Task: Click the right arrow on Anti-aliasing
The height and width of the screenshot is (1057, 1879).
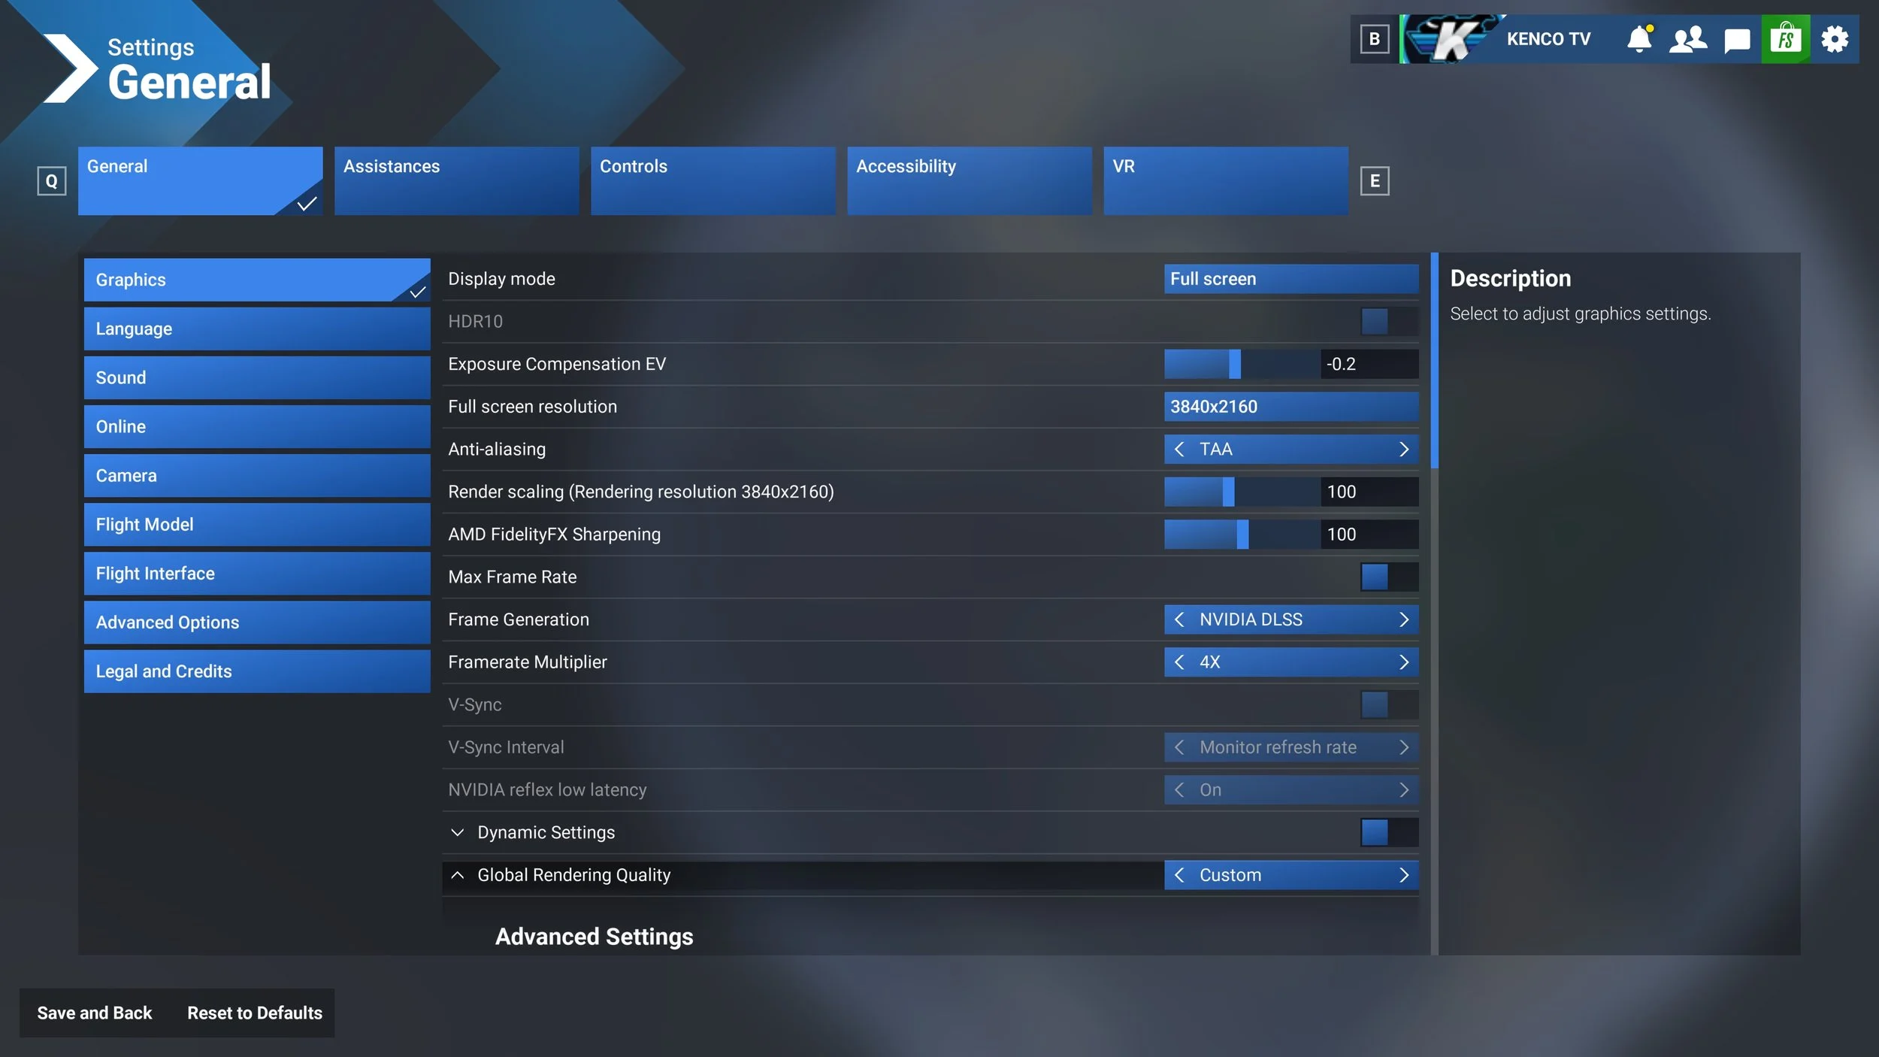Action: [x=1403, y=450]
